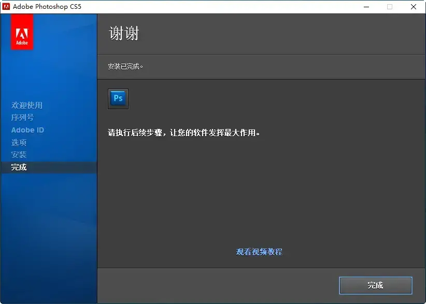Image resolution: width=426 pixels, height=304 pixels.
Task: Select the 序列号 step in sidebar
Action: click(23, 118)
